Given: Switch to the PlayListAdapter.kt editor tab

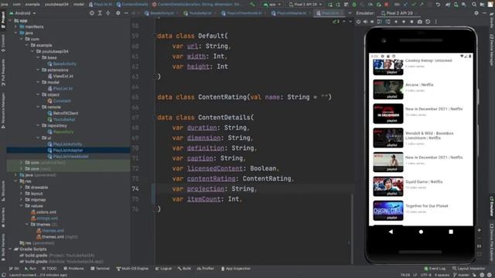Looking at the screenshot, I should coord(291,13).
